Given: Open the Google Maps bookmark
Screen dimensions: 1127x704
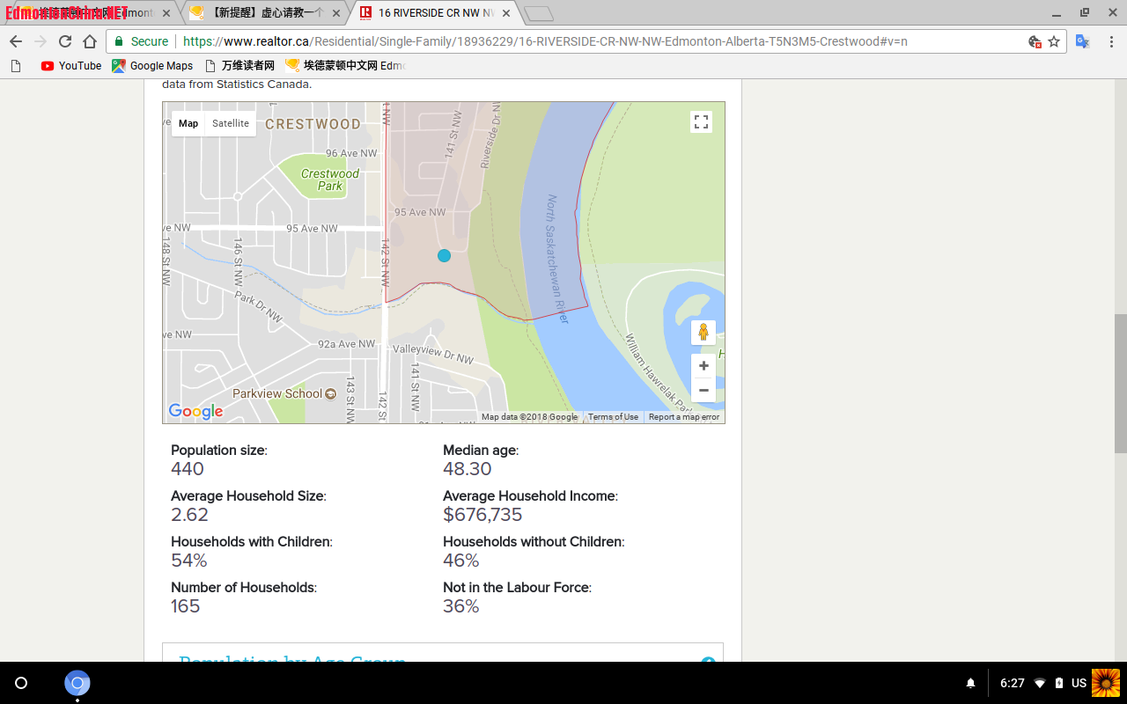Looking at the screenshot, I should point(152,66).
